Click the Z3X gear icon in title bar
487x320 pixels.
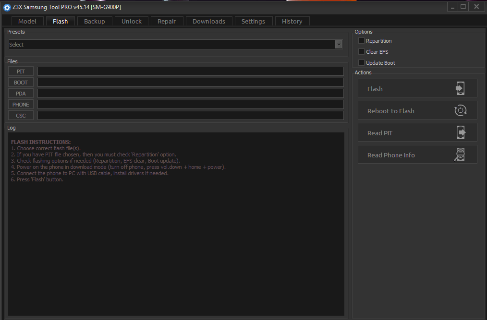click(x=7, y=7)
